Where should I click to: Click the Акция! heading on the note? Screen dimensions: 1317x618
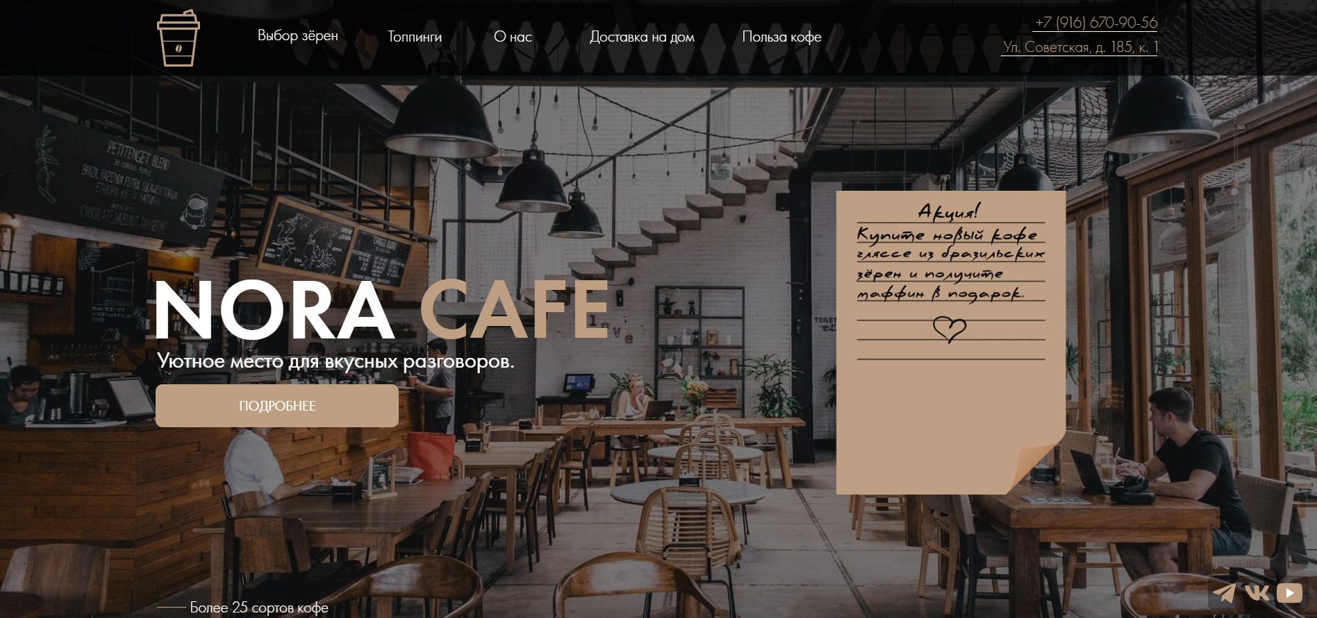coord(950,210)
